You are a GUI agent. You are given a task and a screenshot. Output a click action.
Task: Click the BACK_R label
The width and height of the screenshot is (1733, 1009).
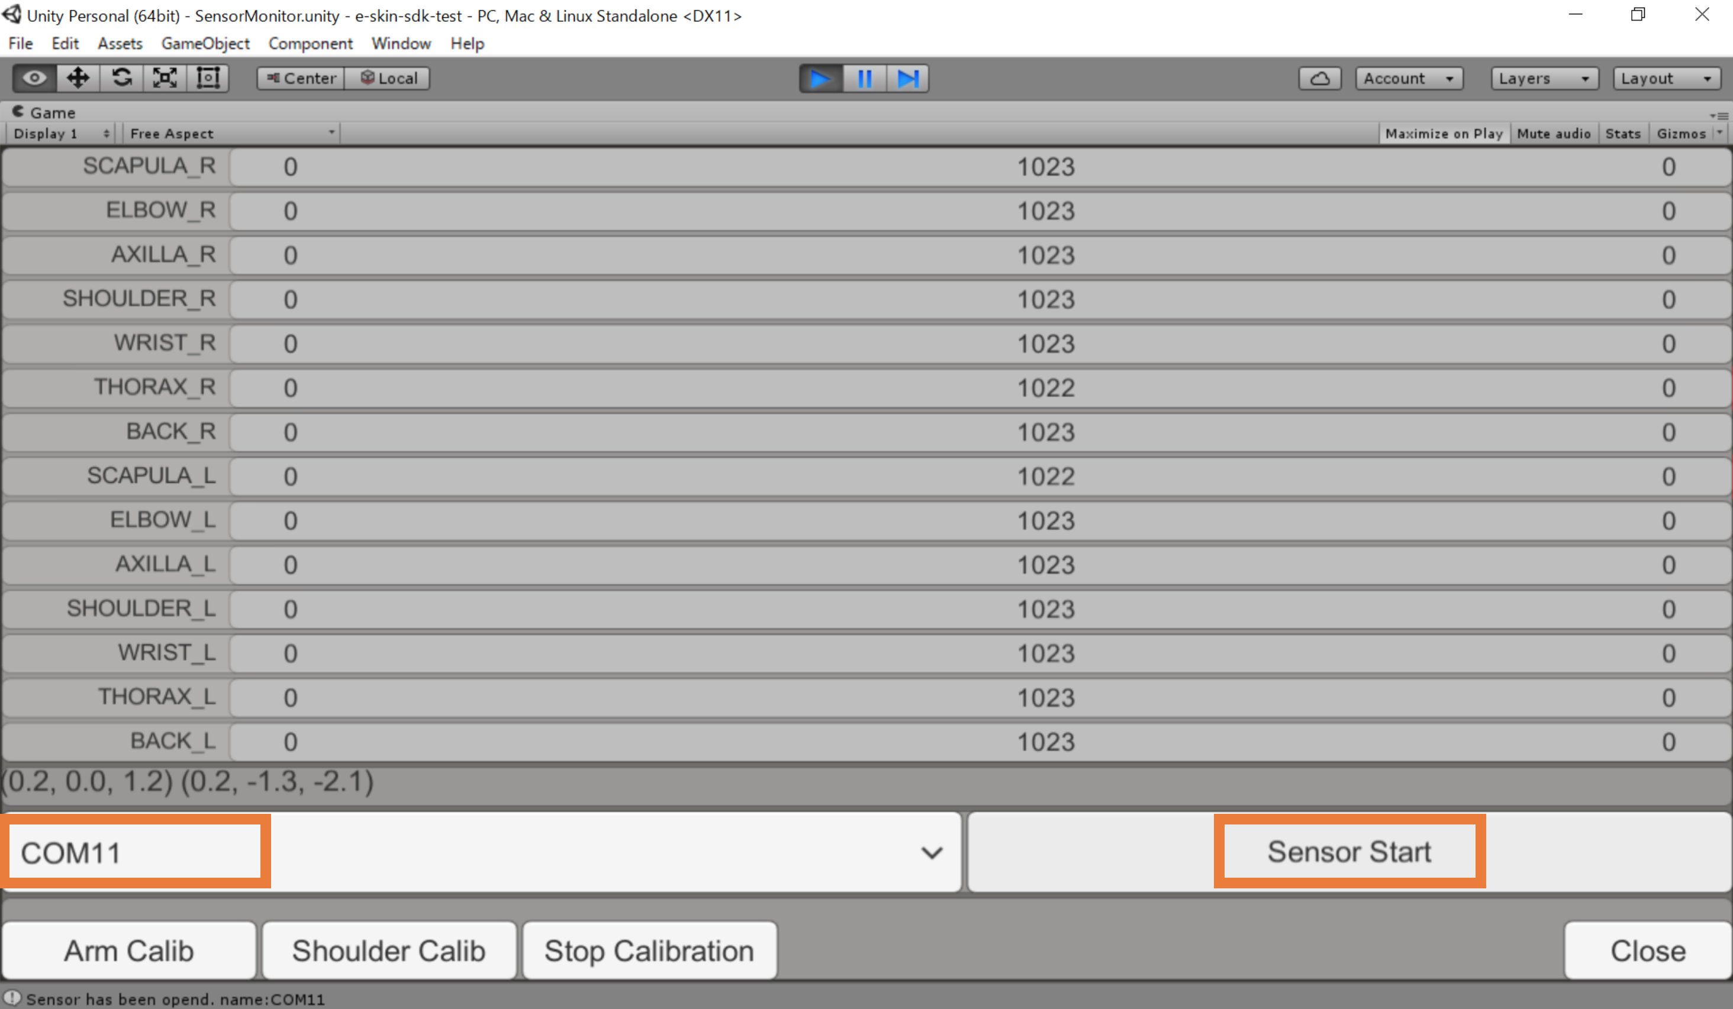click(170, 432)
